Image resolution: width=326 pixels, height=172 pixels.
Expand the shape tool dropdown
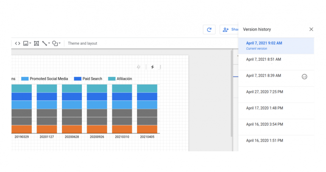[56, 43]
